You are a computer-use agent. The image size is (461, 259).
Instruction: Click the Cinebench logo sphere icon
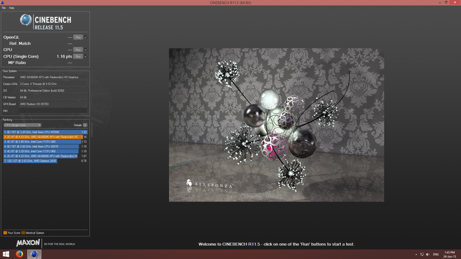pos(26,20)
